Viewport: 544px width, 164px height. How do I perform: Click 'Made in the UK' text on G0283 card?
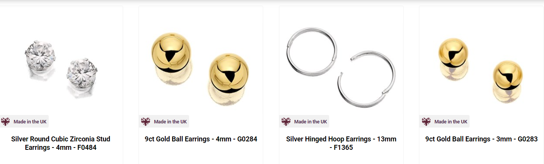(451, 121)
